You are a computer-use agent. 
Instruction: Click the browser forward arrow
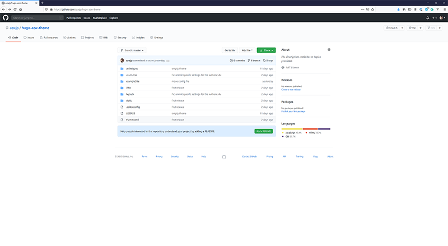tap(10, 10)
